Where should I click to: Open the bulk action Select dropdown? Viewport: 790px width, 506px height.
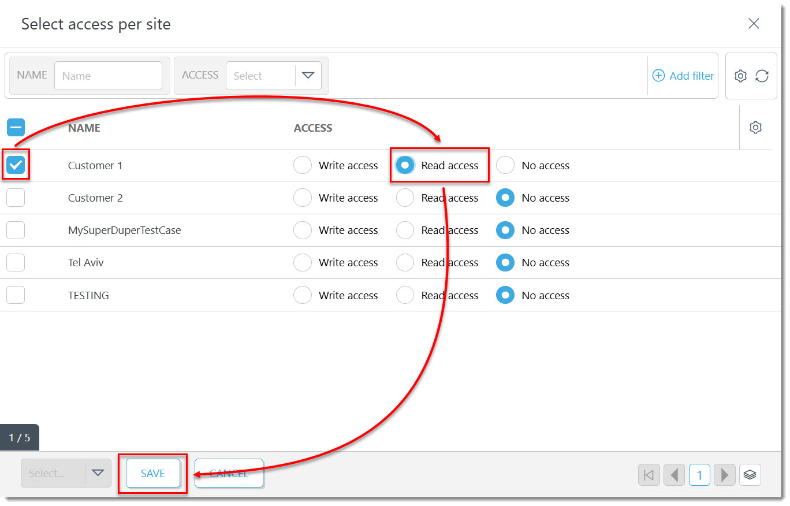(66, 473)
